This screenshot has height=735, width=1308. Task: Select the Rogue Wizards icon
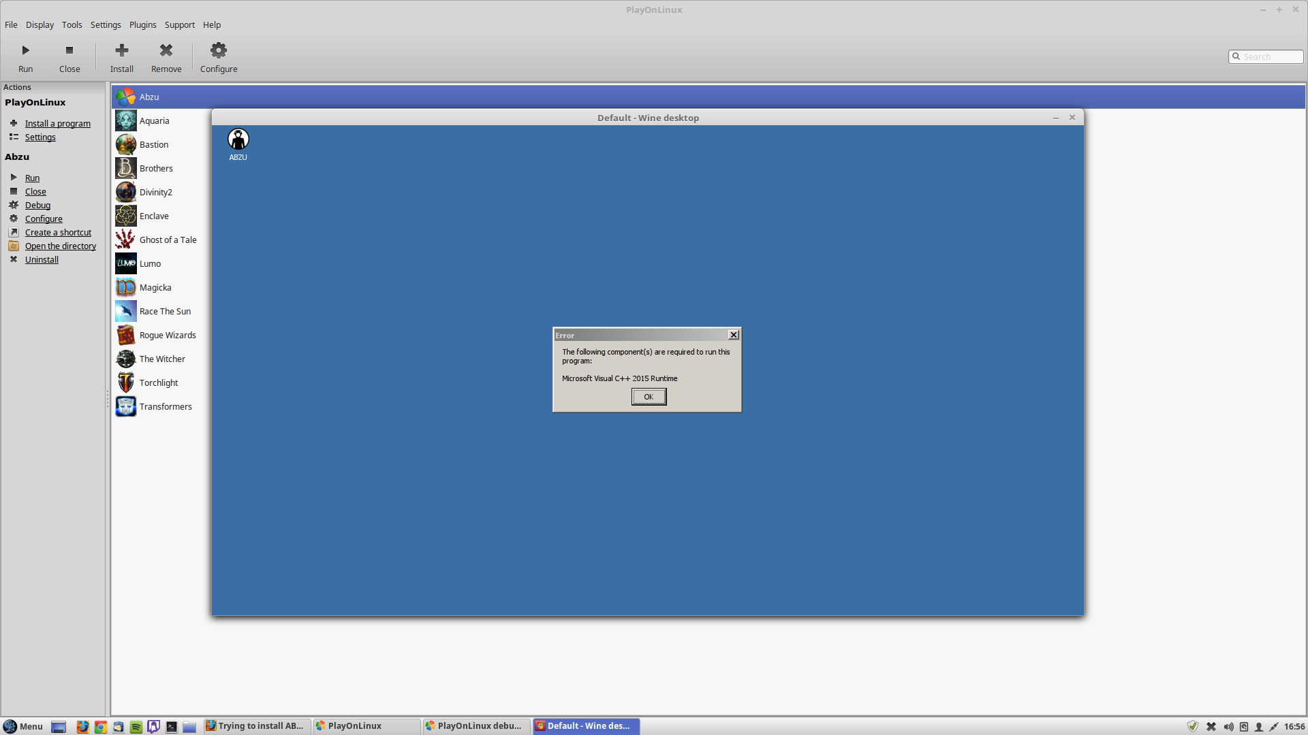(x=126, y=335)
